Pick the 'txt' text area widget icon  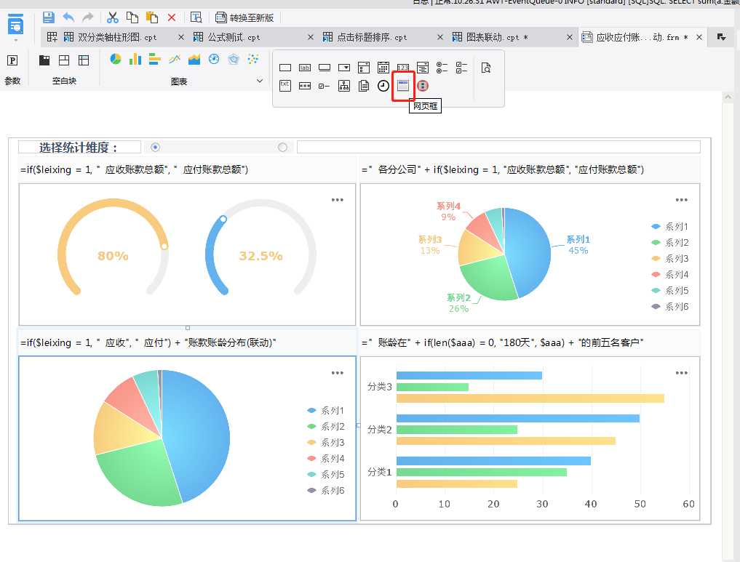tap(285, 86)
